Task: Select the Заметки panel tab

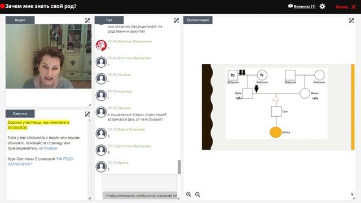Action: click(x=20, y=113)
